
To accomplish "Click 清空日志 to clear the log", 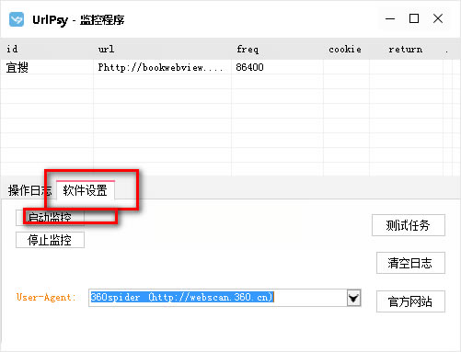I will pyautogui.click(x=410, y=263).
